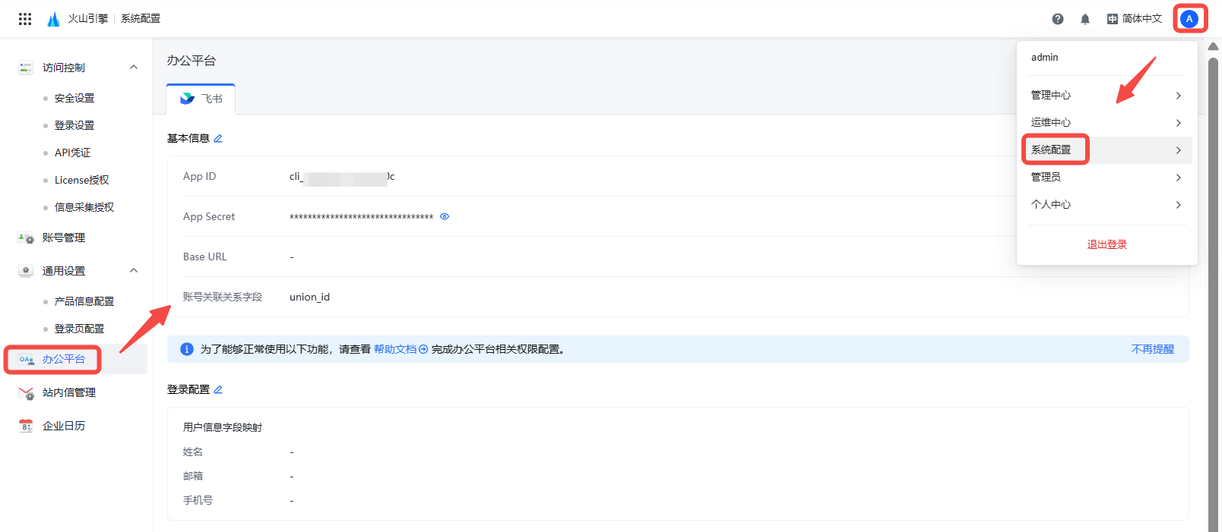The image size is (1222, 532).
Task: Open the notifications bell icon
Action: (x=1085, y=19)
